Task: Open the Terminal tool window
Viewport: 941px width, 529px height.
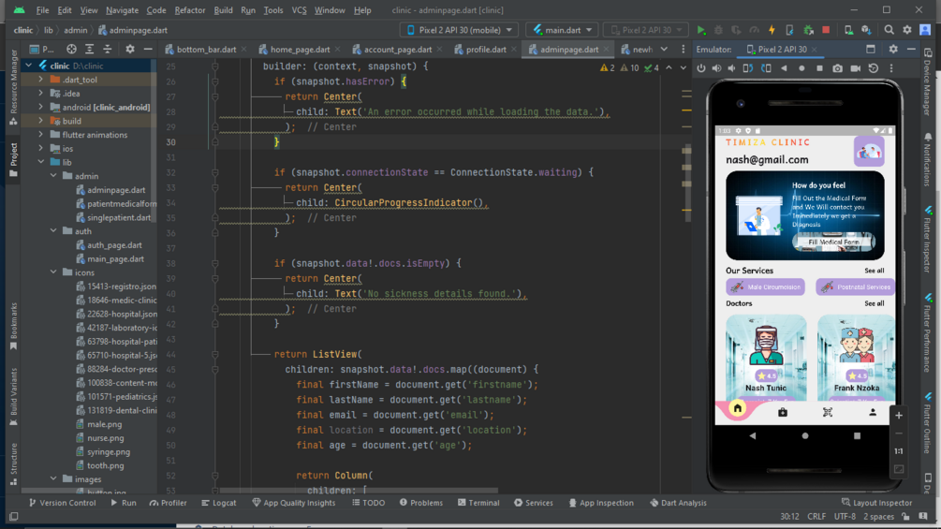Action: [x=478, y=503]
